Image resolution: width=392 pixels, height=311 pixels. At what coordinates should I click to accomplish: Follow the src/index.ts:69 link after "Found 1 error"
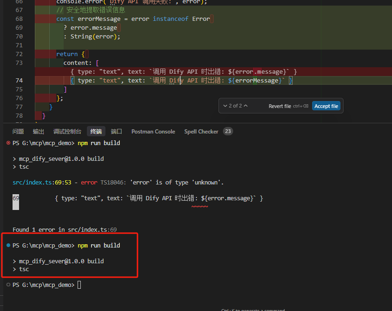92,229
